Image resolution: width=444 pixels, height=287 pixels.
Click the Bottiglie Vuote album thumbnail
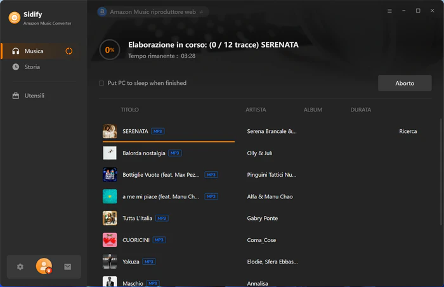tap(110, 175)
